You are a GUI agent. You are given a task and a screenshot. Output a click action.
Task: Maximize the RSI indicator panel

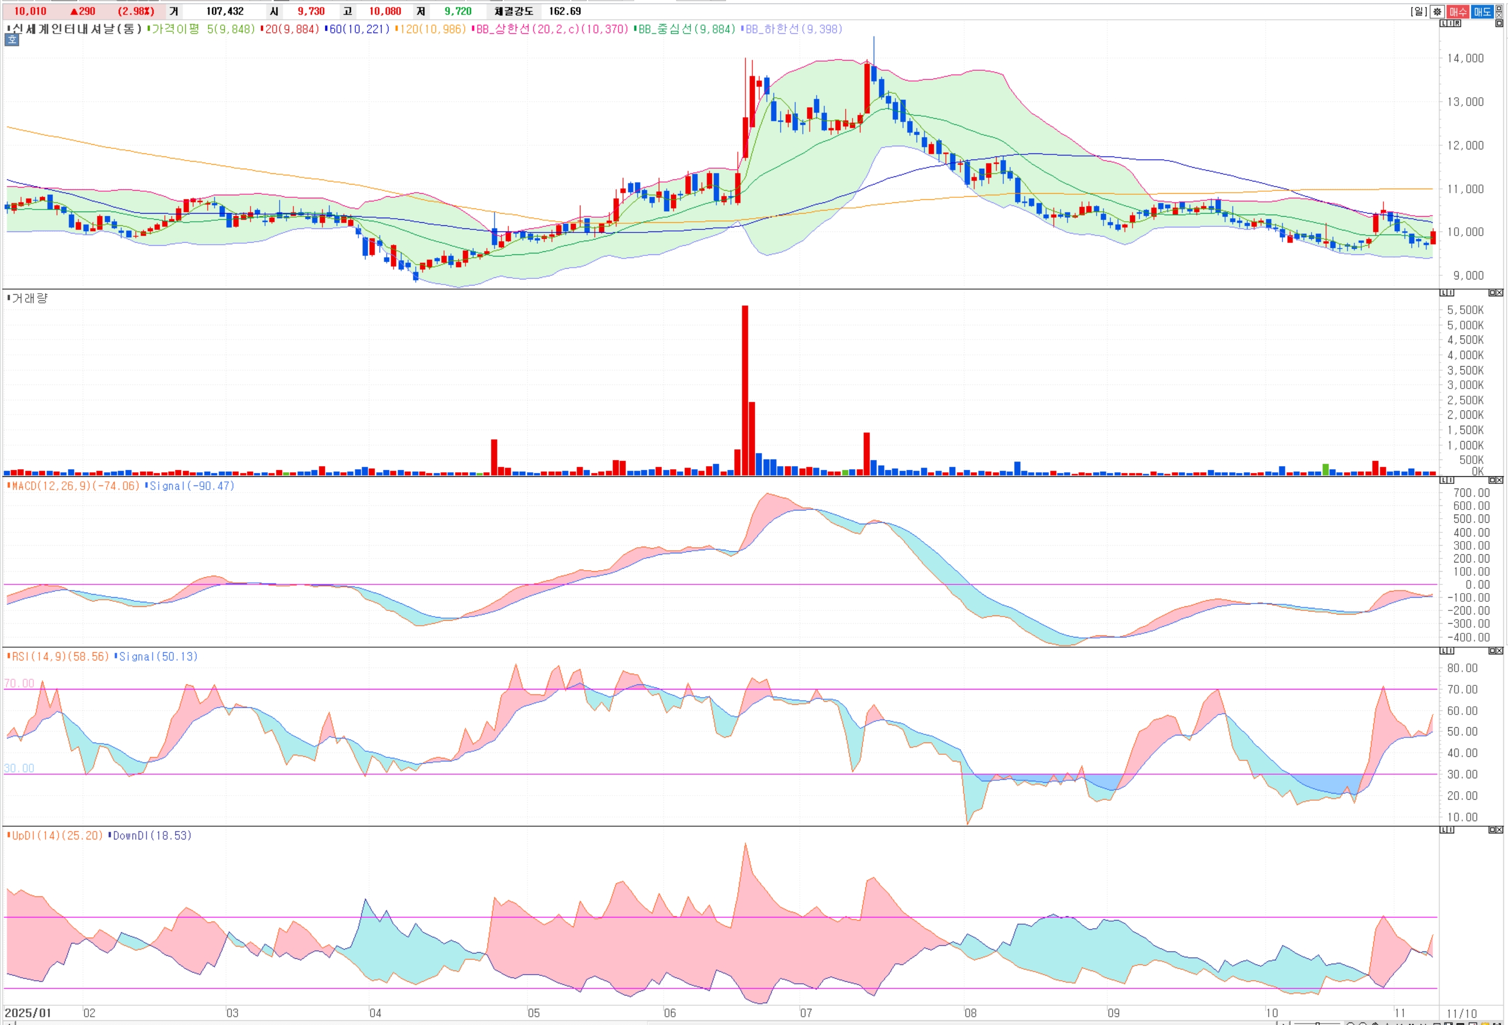point(1492,651)
